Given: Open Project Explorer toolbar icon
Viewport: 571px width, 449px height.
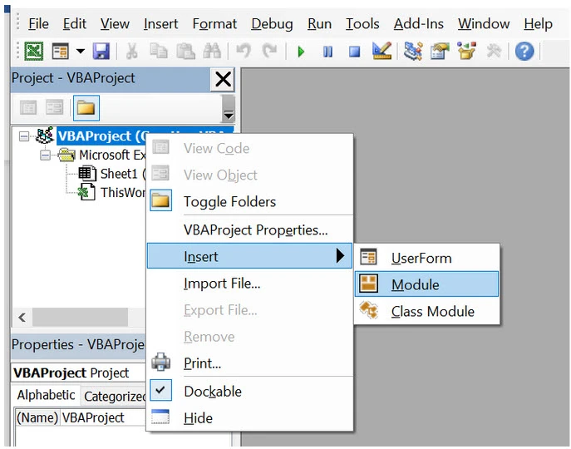Looking at the screenshot, I should tap(413, 52).
